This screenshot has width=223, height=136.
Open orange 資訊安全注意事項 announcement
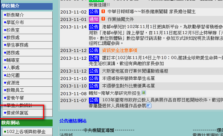click(119, 51)
